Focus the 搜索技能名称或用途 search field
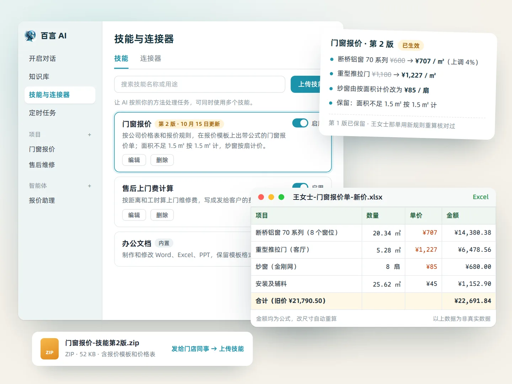This screenshot has width=512, height=384. 200,84
